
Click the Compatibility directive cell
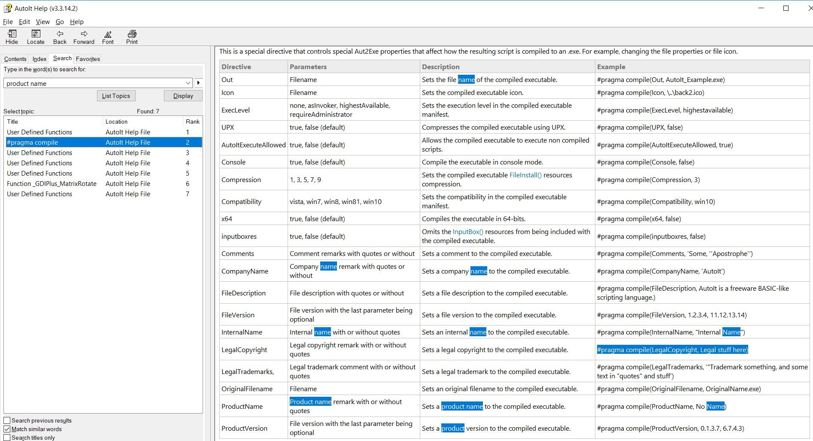[x=253, y=202]
